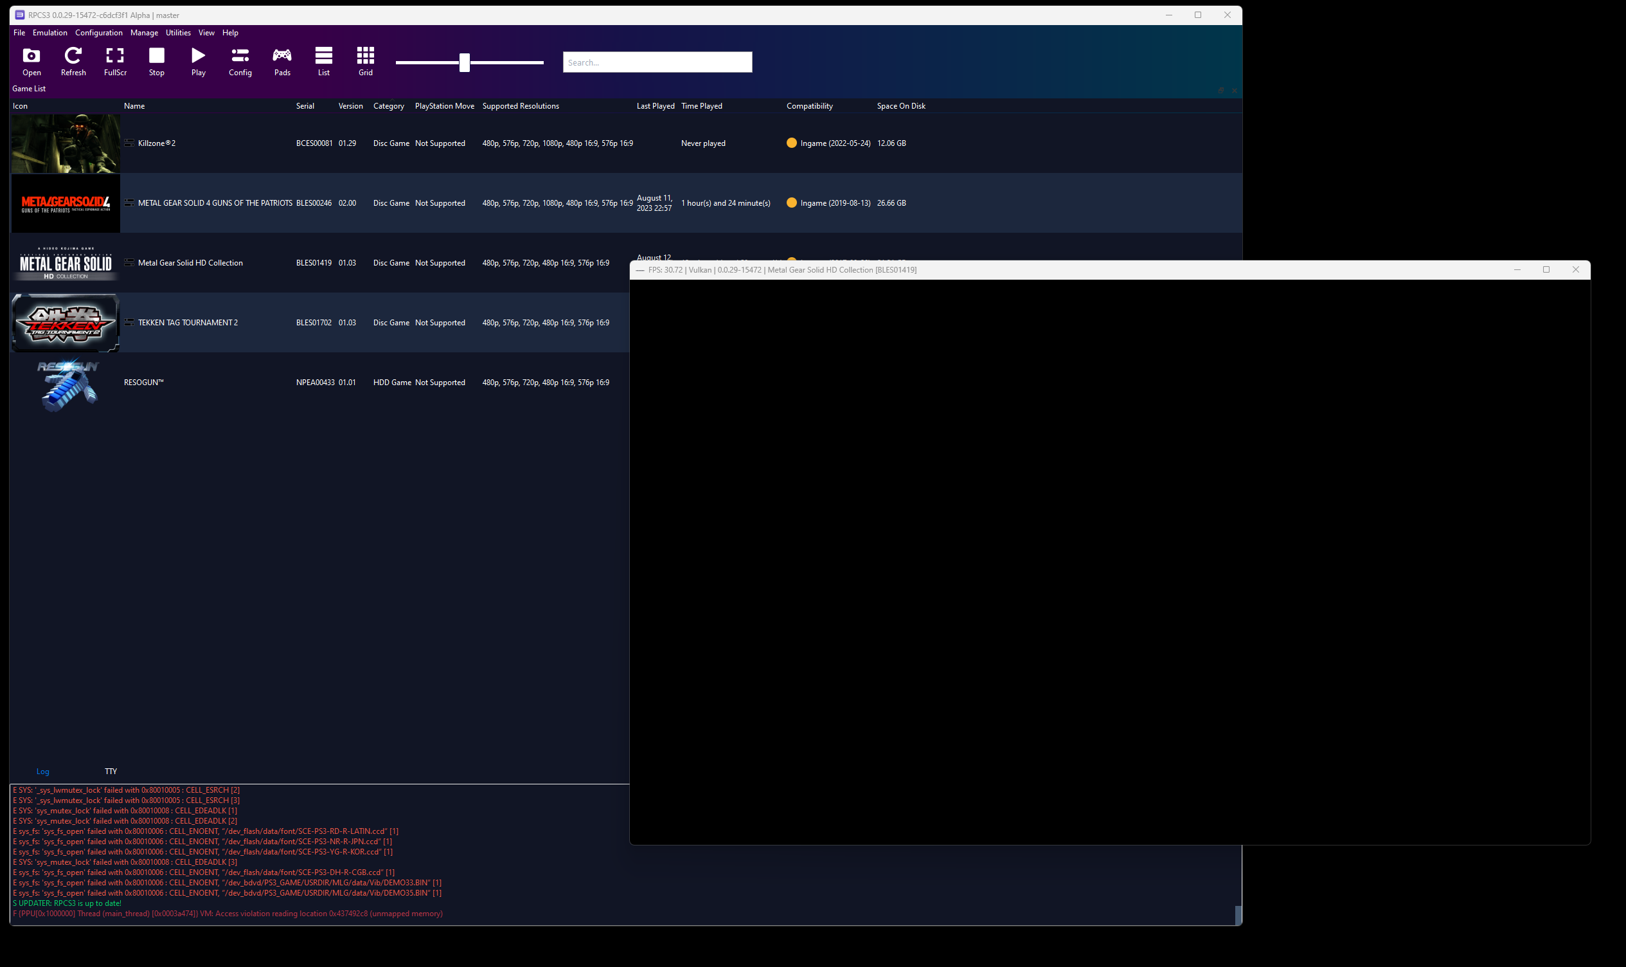This screenshot has width=1626, height=967.
Task: Click HDD Game category for RESOGUN
Action: (392, 383)
